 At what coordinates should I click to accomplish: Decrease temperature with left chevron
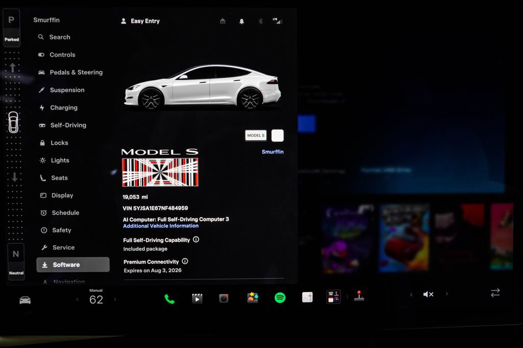point(78,300)
